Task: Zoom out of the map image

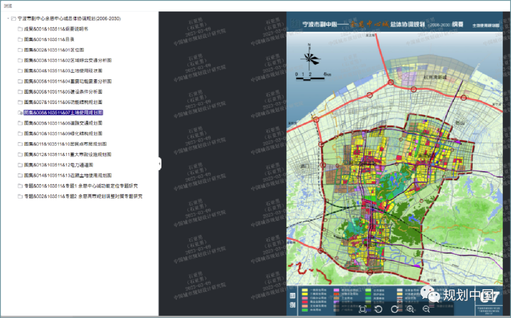Action: (x=426, y=309)
